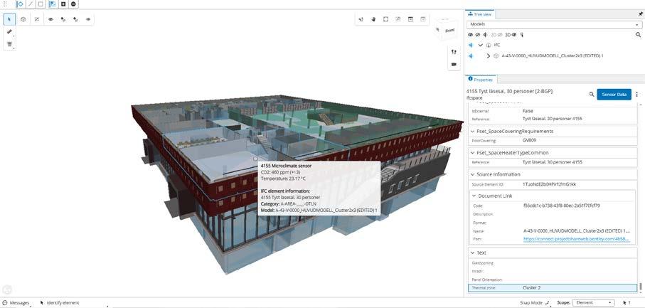Open the 3D cube section tool

tap(23, 19)
